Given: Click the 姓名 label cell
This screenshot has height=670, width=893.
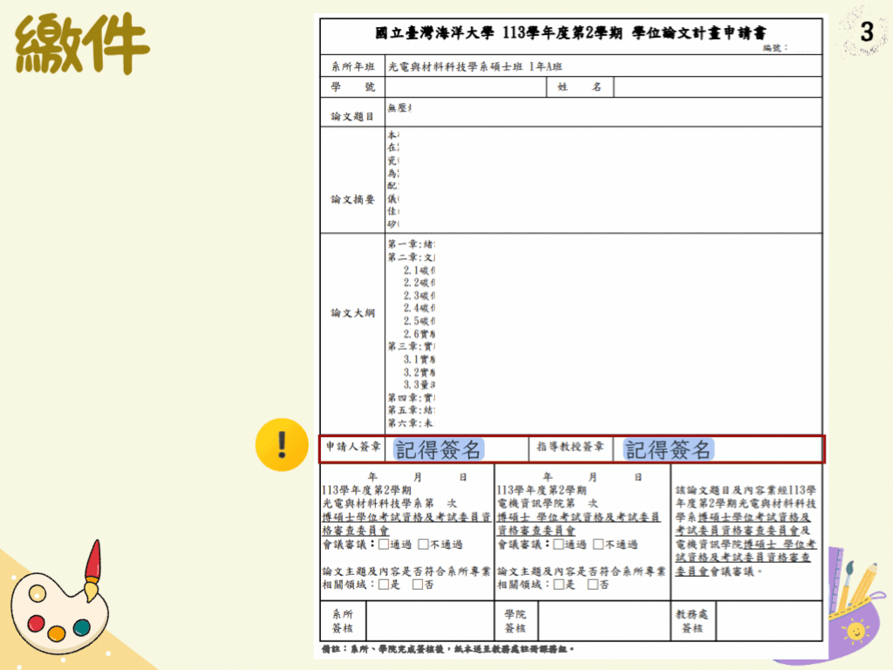Looking at the screenshot, I should pyautogui.click(x=580, y=87).
